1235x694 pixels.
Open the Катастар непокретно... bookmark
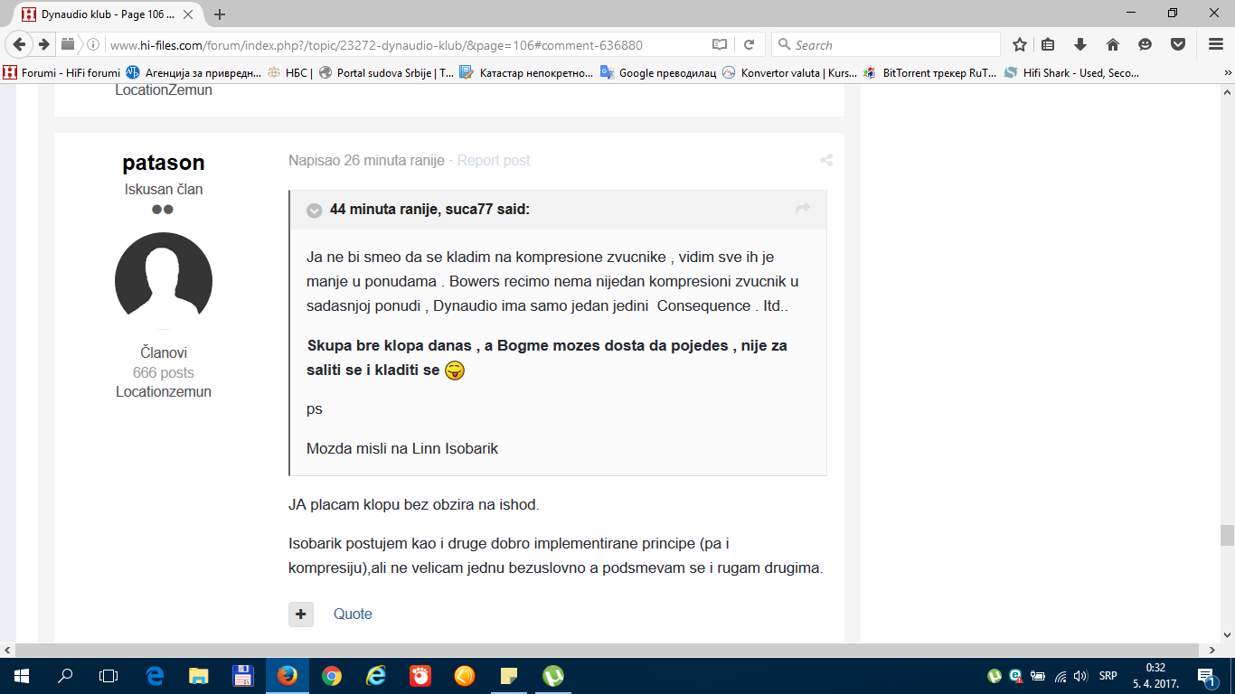(526, 73)
